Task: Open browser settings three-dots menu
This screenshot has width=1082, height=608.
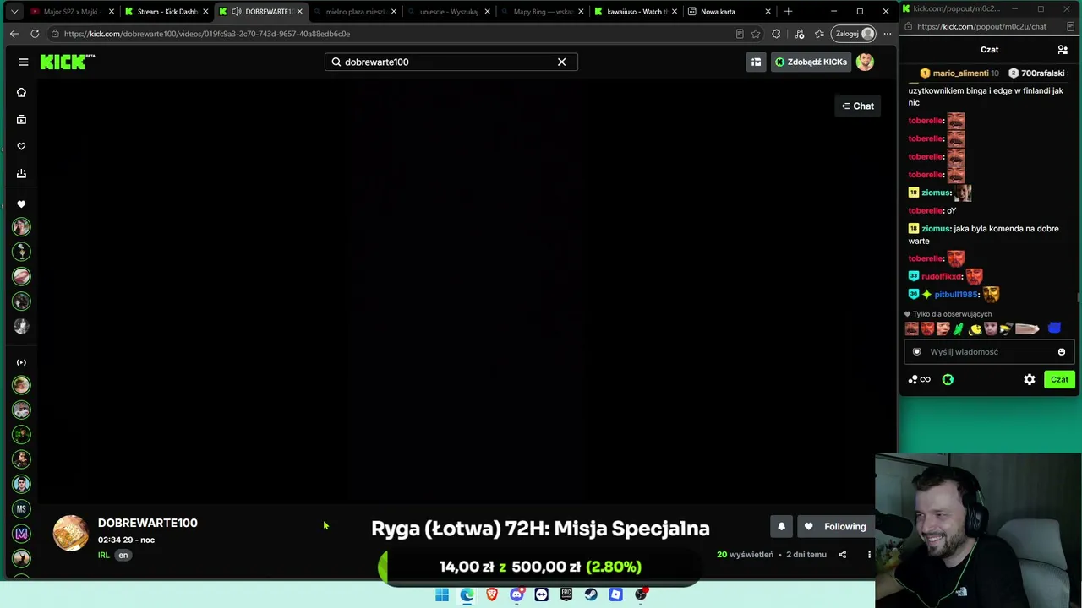Action: pos(887,34)
